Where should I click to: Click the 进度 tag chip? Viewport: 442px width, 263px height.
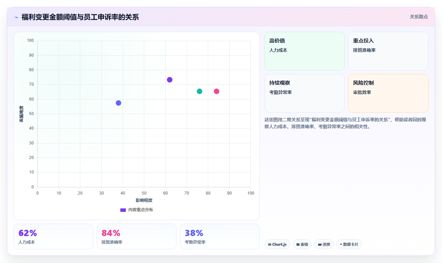[x=324, y=244]
